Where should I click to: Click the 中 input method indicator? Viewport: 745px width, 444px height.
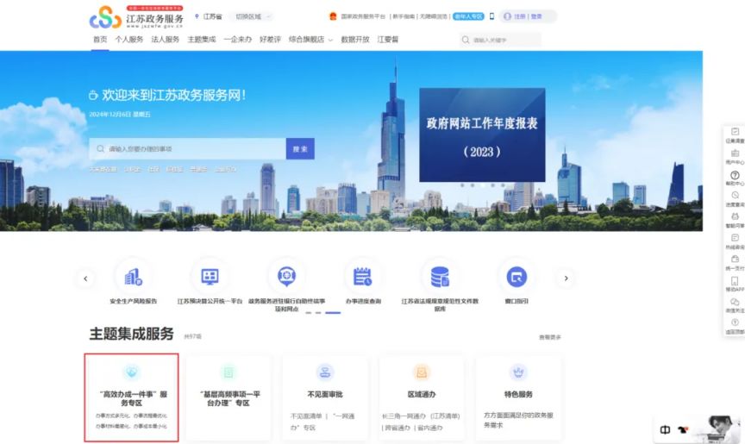[x=665, y=429]
